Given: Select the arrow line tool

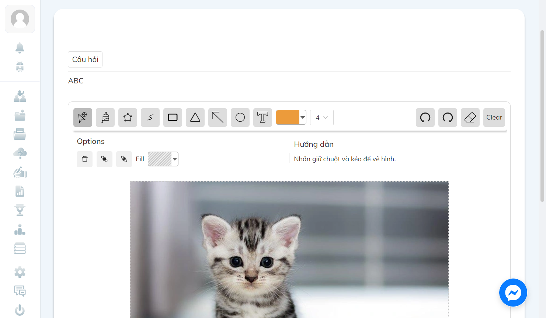Looking at the screenshot, I should (218, 117).
